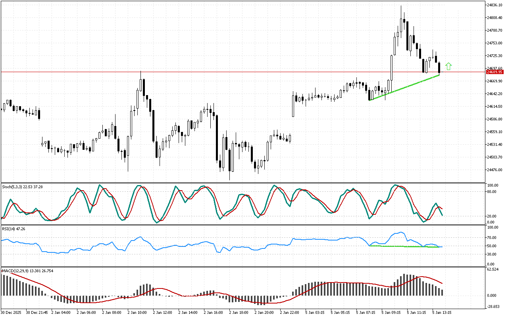Click the 24836.10 price axis label
The width and height of the screenshot is (508, 317).
(495, 5)
